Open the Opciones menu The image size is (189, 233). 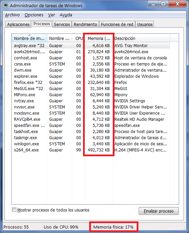point(34,15)
